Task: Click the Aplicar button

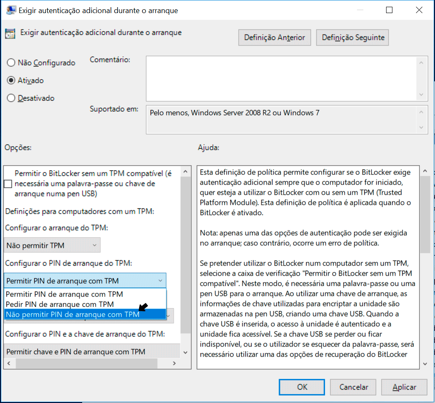Action: (404, 387)
